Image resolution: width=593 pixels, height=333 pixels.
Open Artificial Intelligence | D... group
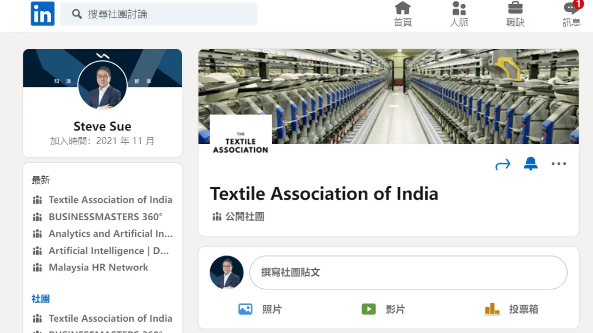(x=109, y=250)
